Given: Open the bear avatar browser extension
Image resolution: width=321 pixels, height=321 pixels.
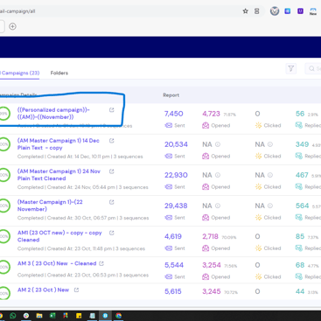Looking at the screenshot, I should point(275,11).
